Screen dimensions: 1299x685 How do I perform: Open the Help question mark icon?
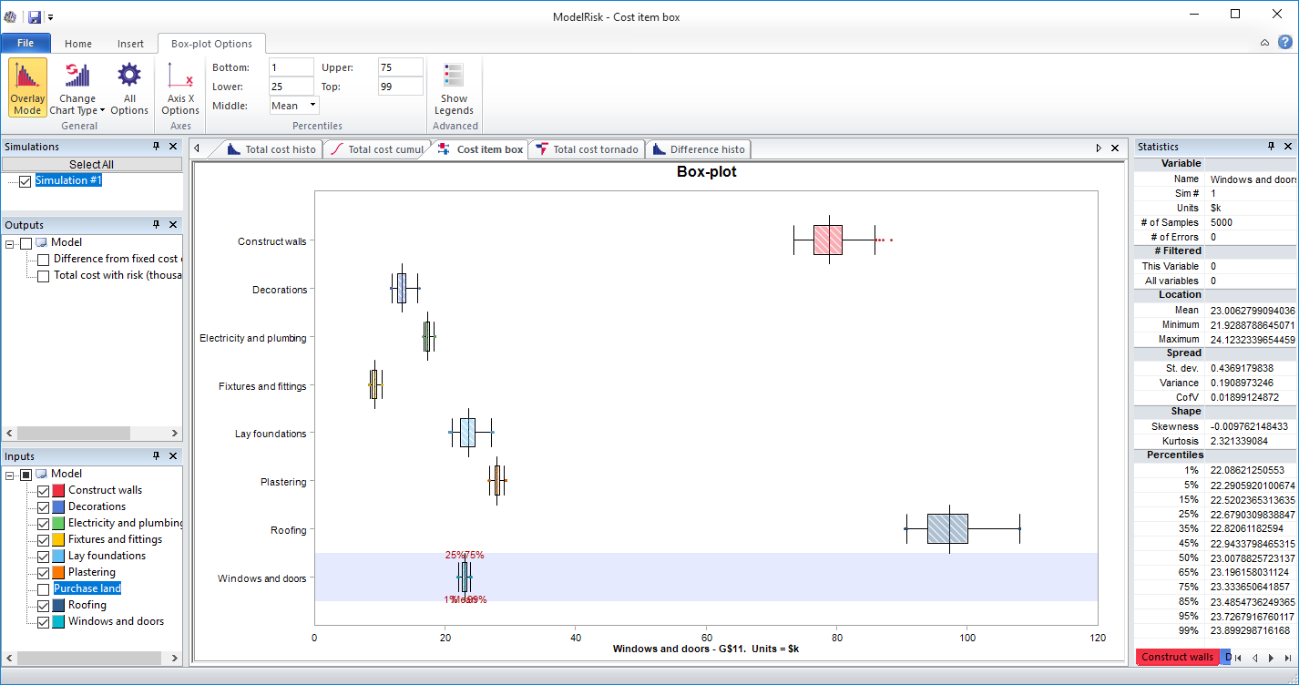click(1286, 42)
